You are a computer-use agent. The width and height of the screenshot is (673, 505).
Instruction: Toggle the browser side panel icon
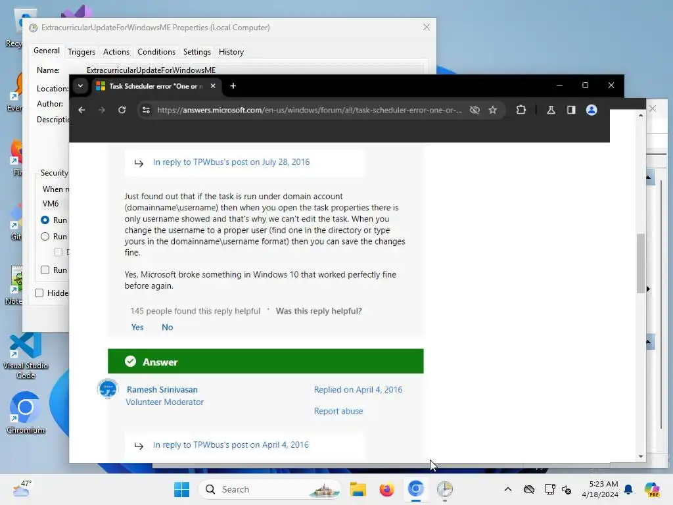571,110
